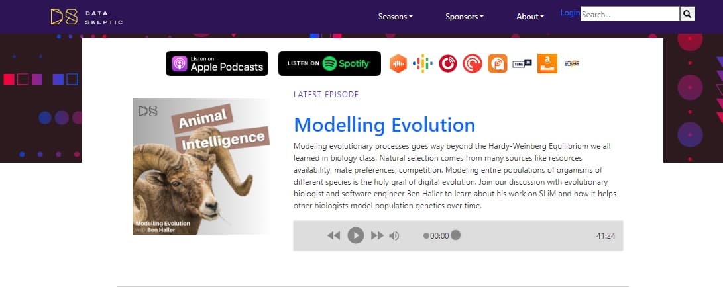Open the Castbox orange hexagon icon
The image size is (723, 287).
click(398, 63)
